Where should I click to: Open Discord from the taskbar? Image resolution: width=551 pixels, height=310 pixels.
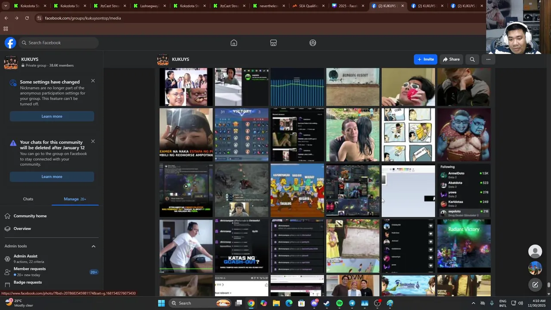(x=314, y=303)
